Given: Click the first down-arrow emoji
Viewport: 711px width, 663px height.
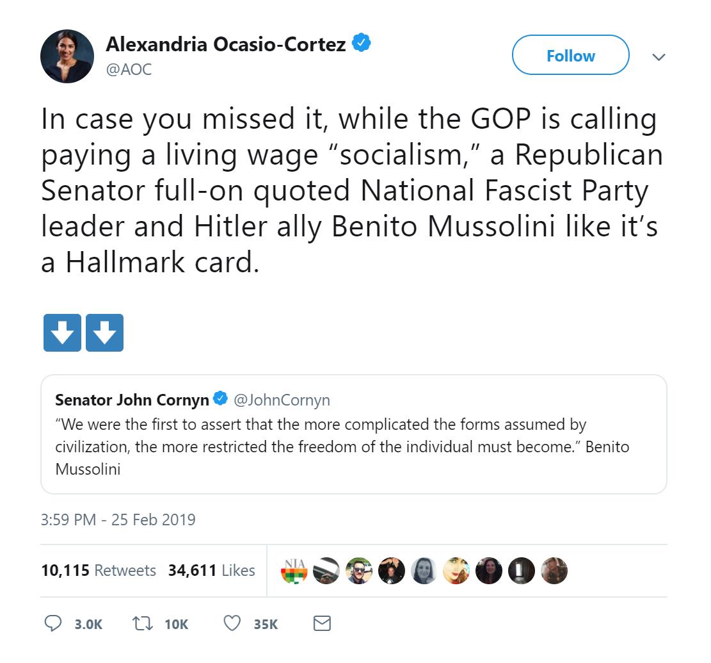Looking at the screenshot, I should tap(62, 332).
